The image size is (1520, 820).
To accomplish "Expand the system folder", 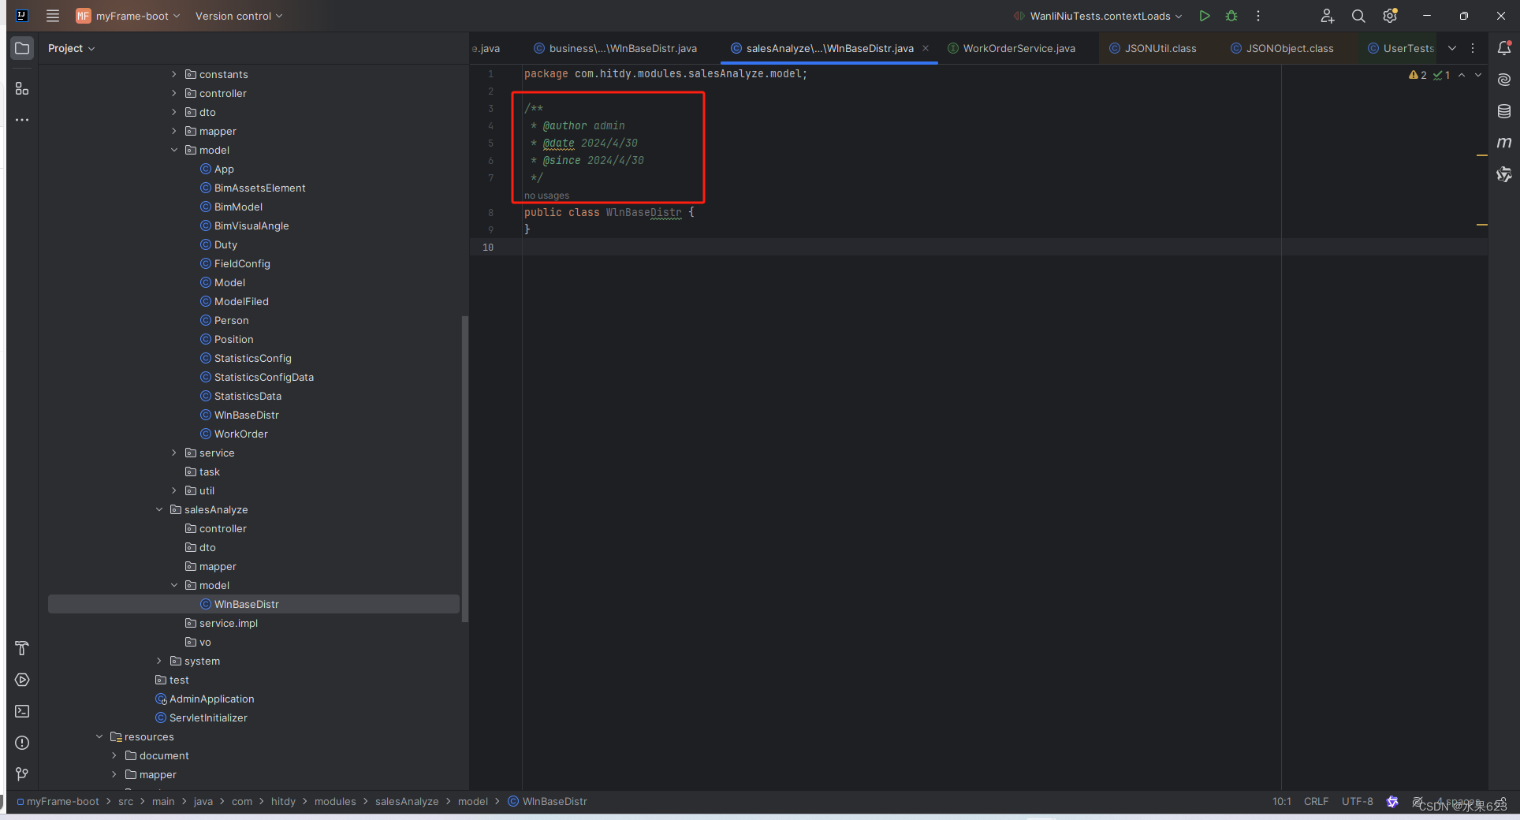I will click(x=159, y=661).
